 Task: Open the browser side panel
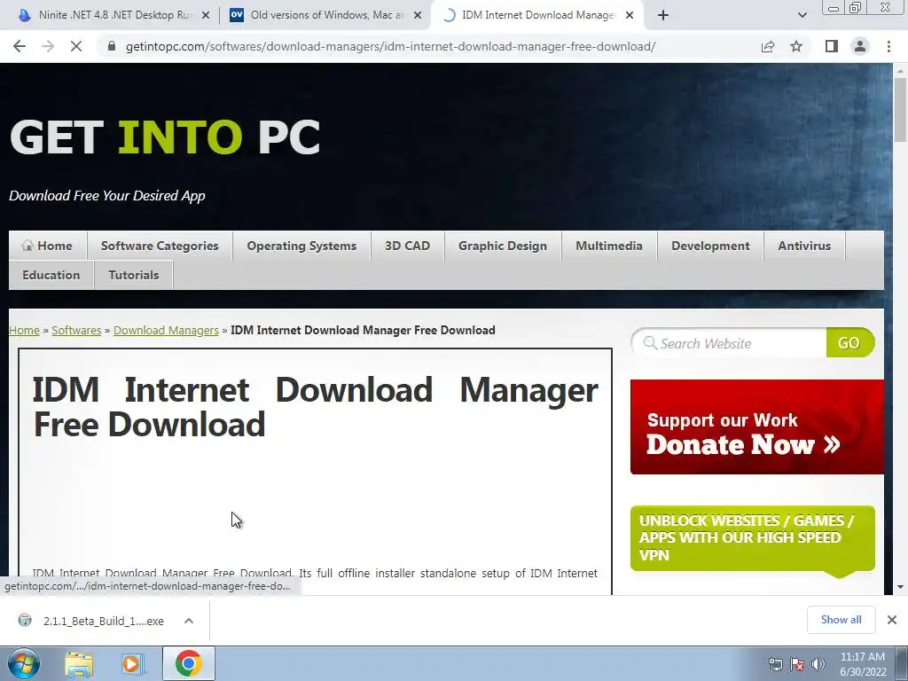pos(831,46)
